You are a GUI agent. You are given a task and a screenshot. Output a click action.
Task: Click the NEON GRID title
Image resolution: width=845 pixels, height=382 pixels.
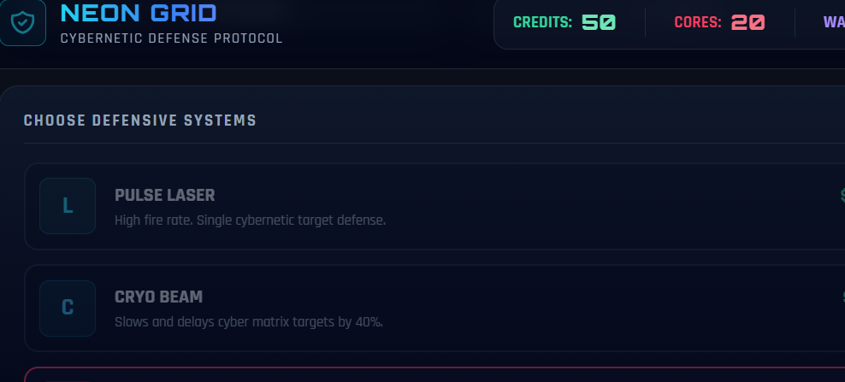139,14
